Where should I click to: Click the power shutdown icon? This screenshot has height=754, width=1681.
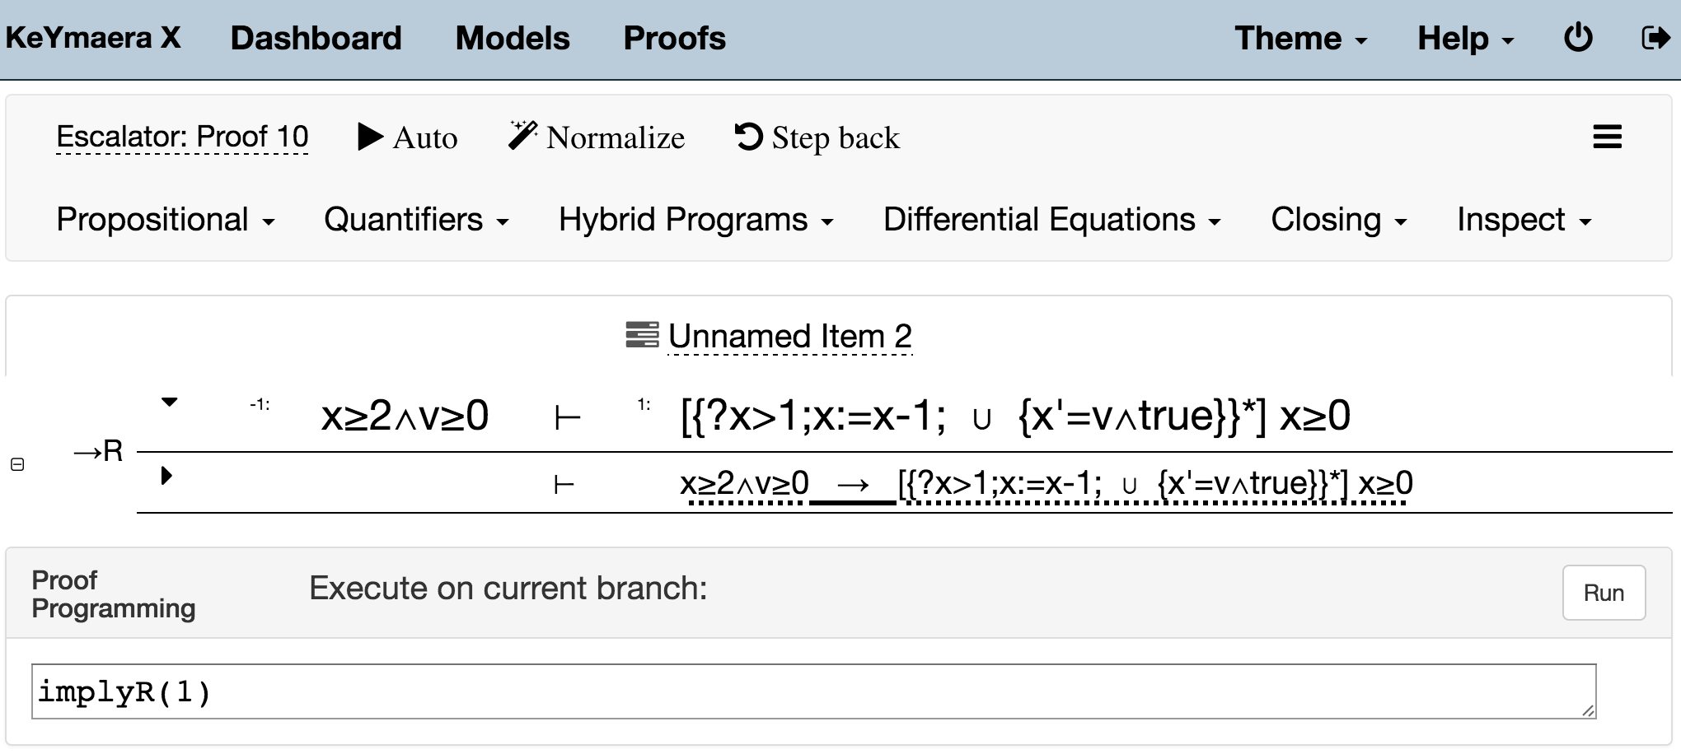(1578, 38)
